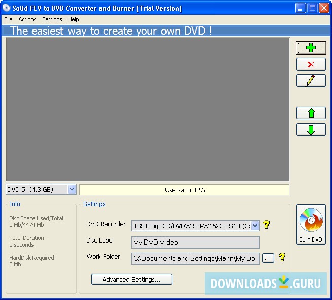332x300 pixels.
Task: Show help for Work Folder question mark
Action: (x=282, y=257)
